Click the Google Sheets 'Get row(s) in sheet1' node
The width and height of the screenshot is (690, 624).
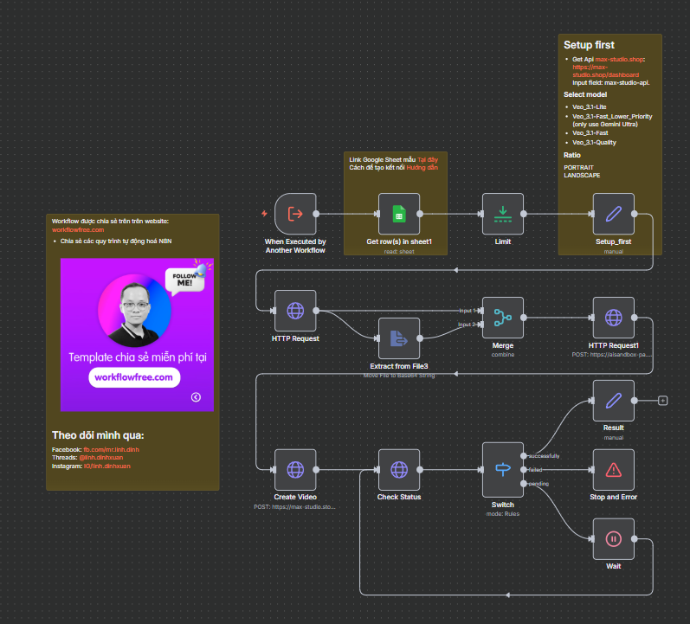point(399,214)
